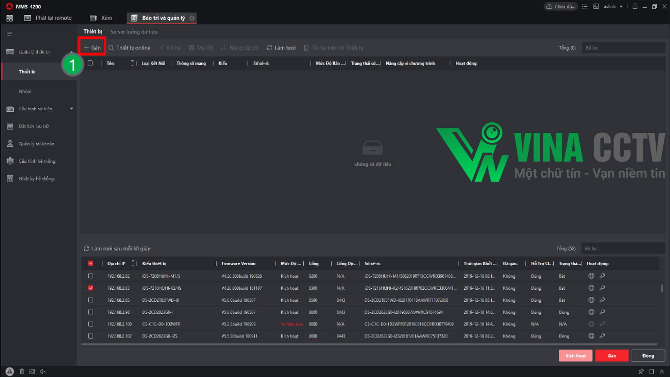Image resolution: width=670 pixels, height=377 pixels.
Task: Open key tool for 192.168.2.83
Action: 602,288
